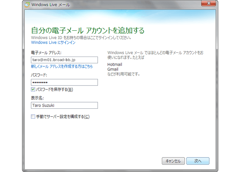Click the Gmail text in the description
Image resolution: width=241 pixels, height=172 pixels.
(x=113, y=69)
